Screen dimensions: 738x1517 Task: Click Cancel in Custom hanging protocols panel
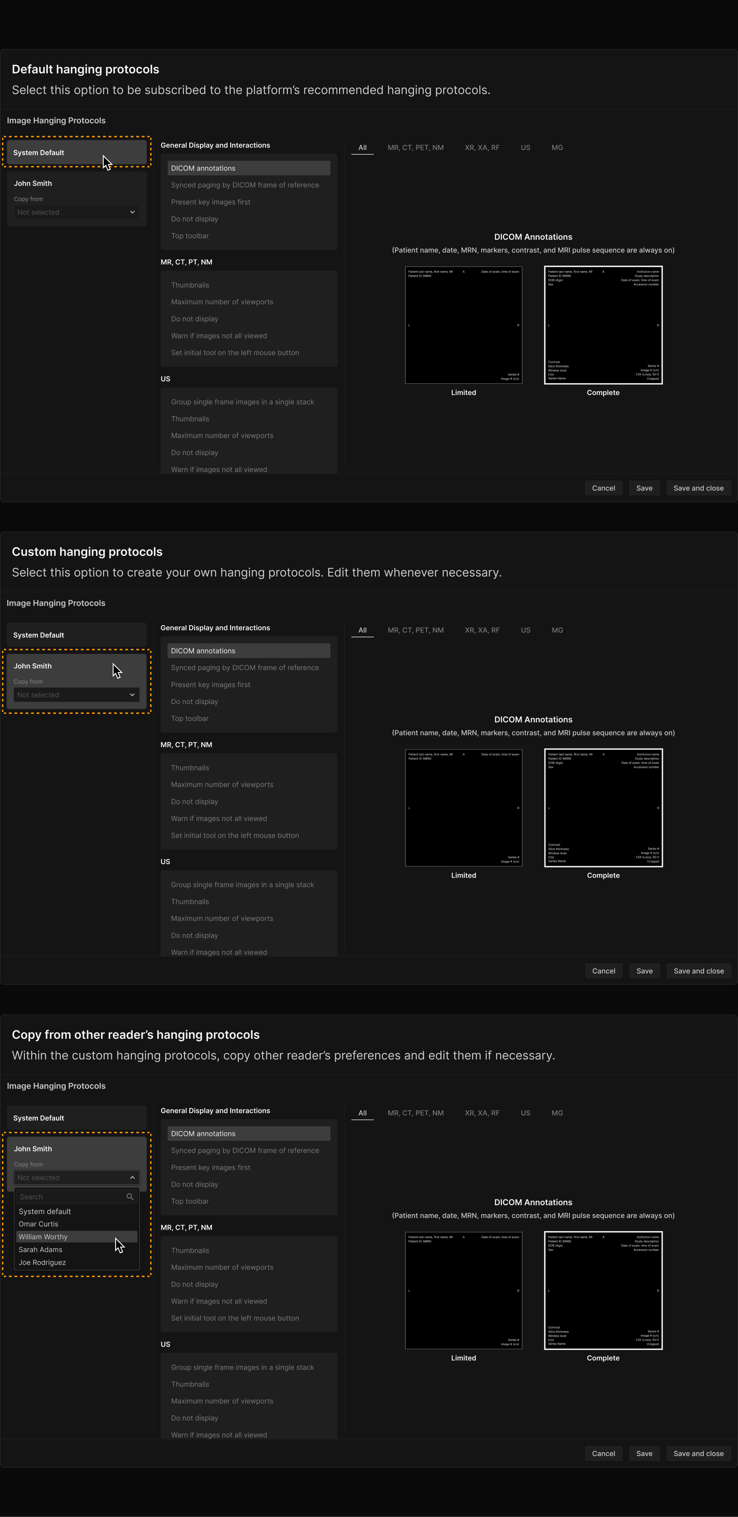tap(603, 971)
